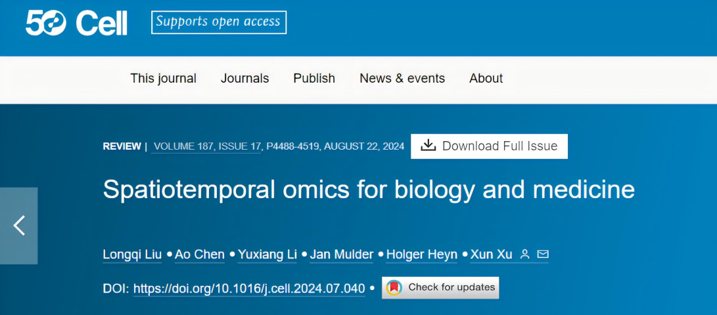Click author name Longqi Liu
Viewport: 717px width, 315px height.
click(x=132, y=255)
